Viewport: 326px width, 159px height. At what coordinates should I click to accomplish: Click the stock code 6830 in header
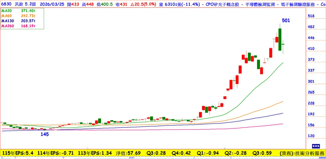tap(6, 4)
